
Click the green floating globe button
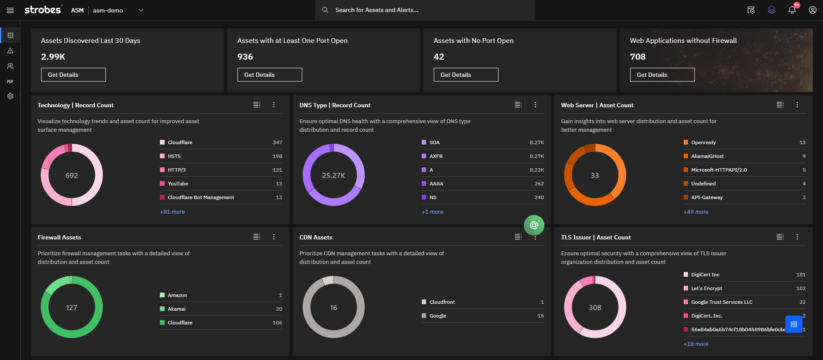coord(534,225)
